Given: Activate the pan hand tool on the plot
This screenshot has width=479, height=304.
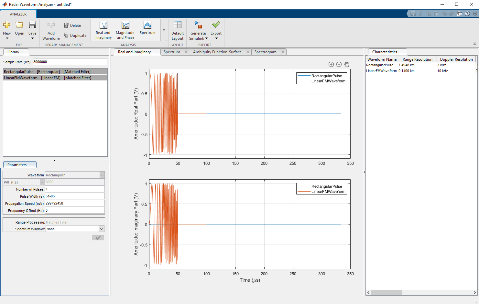Looking at the screenshot, I should 347,64.
